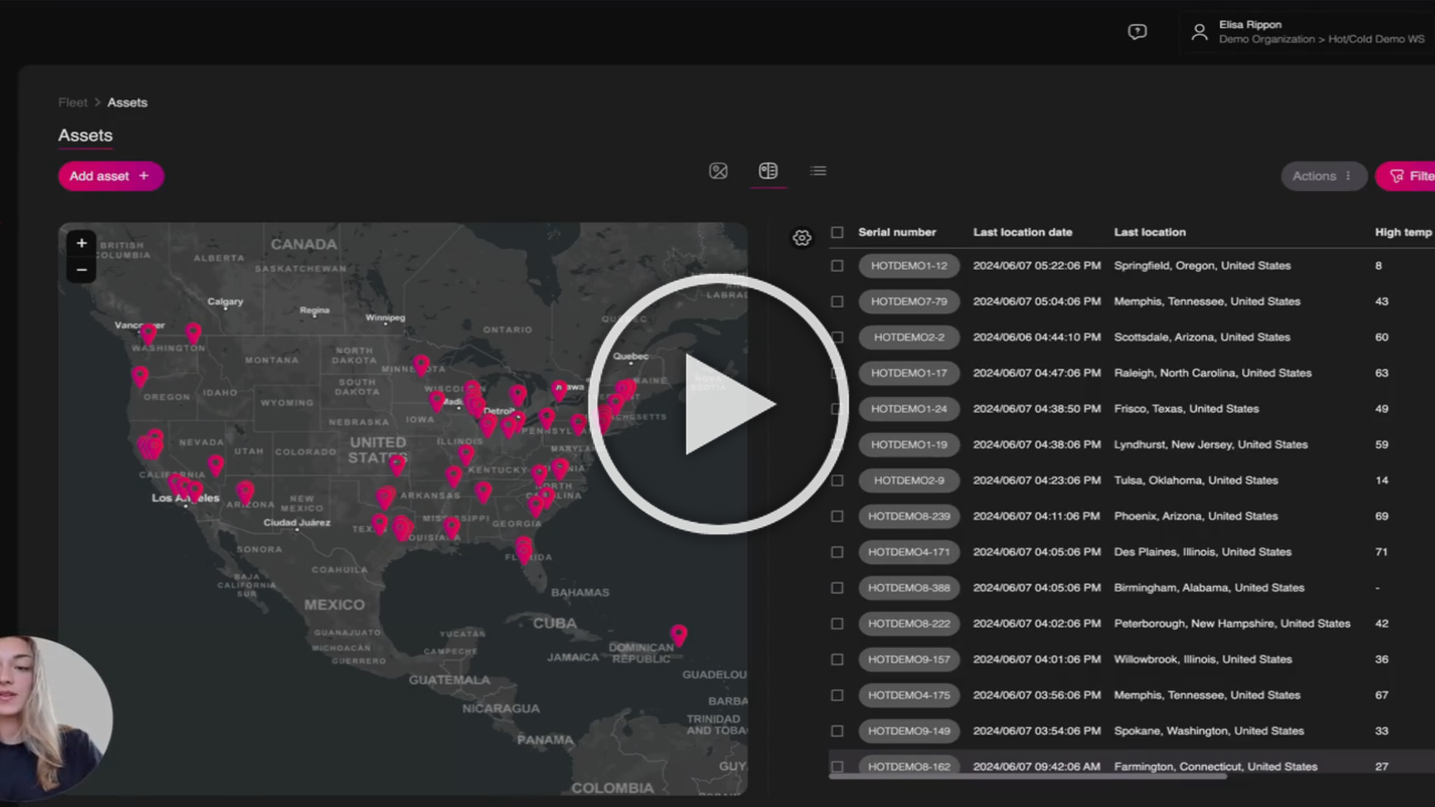Zoom in on the map
The height and width of the screenshot is (807, 1435).
[81, 243]
